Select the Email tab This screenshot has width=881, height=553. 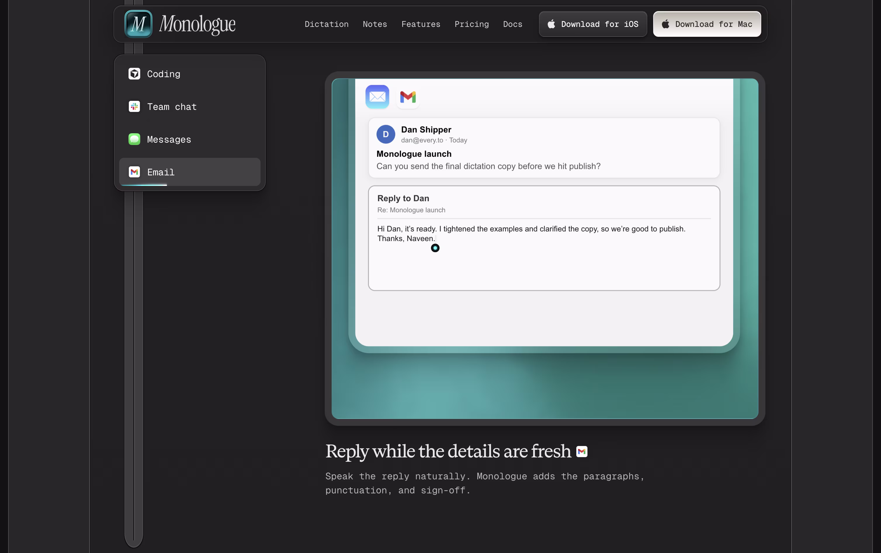[x=190, y=172]
